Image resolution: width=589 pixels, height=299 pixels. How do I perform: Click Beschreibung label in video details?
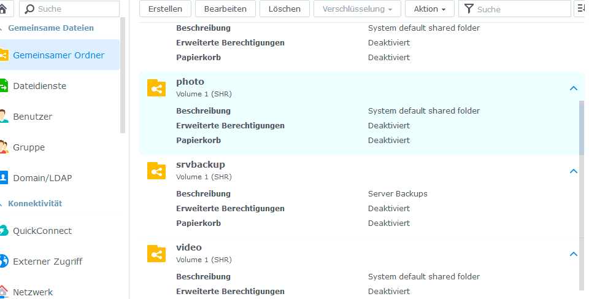(x=203, y=276)
